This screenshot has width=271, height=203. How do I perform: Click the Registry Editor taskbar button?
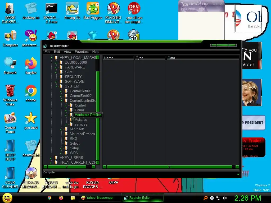coord(143,198)
